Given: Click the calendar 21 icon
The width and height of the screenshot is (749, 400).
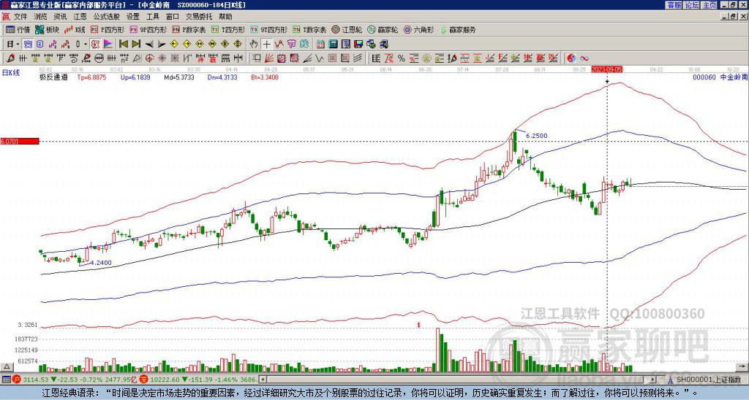Looking at the screenshot, I should [320, 45].
